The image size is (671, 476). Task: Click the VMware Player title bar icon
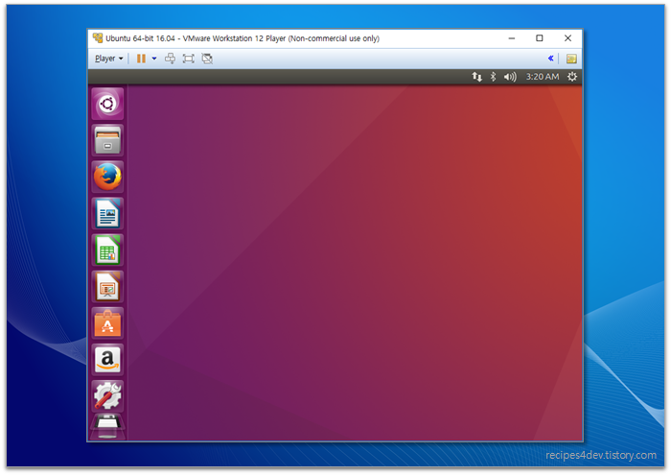point(98,38)
